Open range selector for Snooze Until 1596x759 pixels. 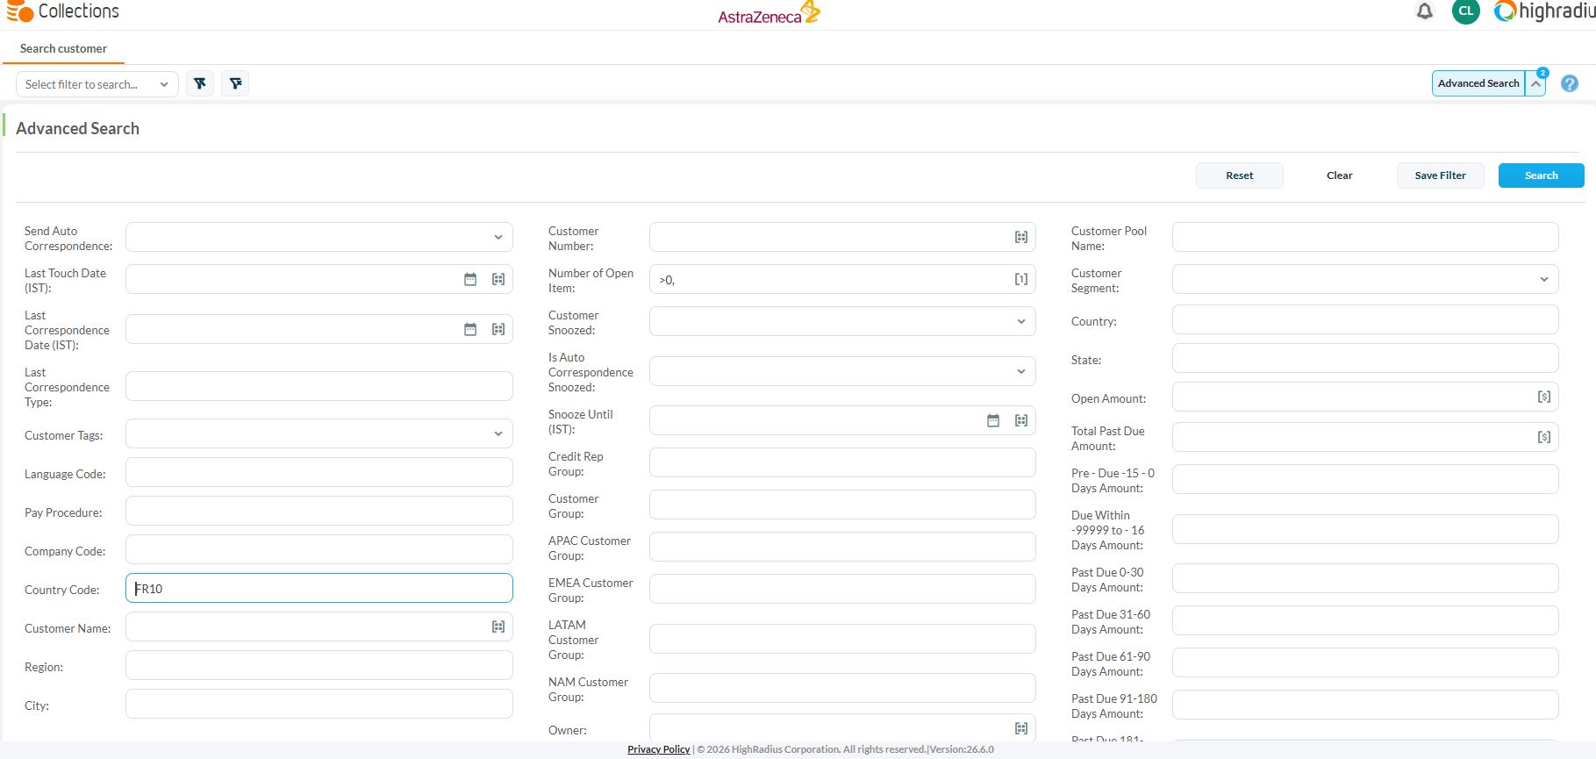tap(1021, 420)
